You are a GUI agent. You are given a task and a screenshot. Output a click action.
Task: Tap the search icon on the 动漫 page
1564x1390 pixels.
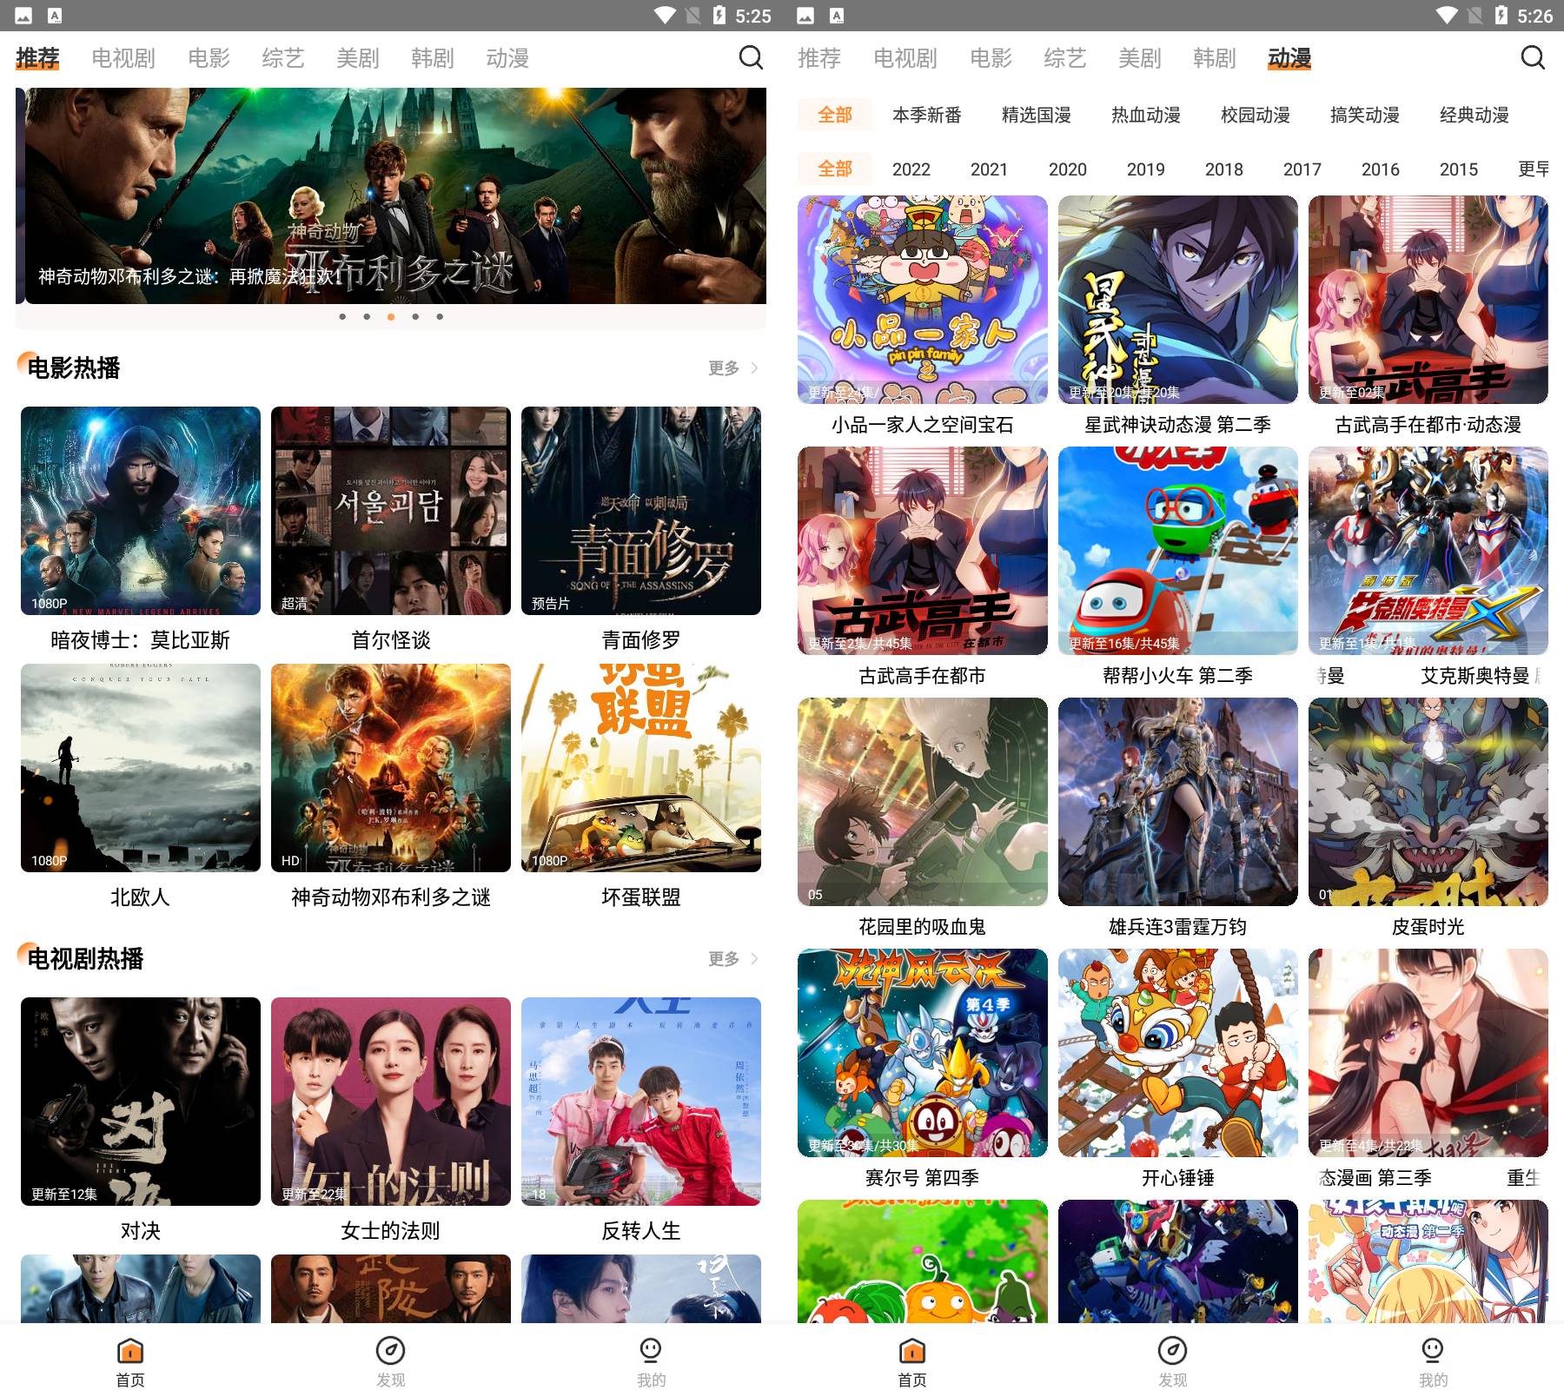tap(1533, 58)
